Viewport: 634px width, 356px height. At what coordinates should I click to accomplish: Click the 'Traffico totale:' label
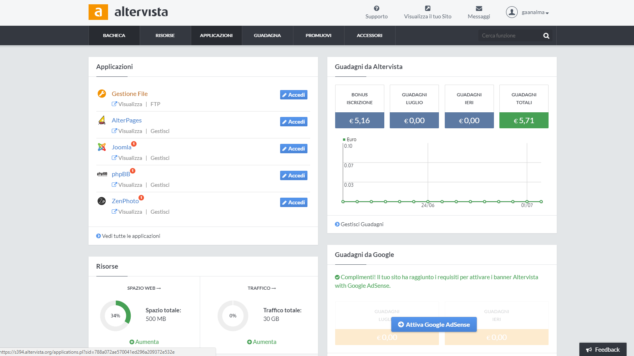[282, 310]
